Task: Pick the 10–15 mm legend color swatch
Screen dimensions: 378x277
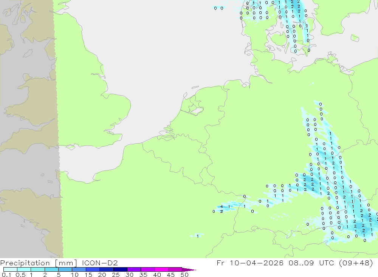Action: (x=79, y=269)
